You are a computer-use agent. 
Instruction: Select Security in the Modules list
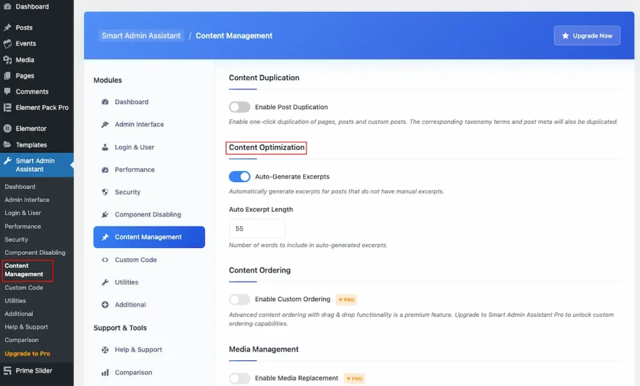(x=149, y=192)
